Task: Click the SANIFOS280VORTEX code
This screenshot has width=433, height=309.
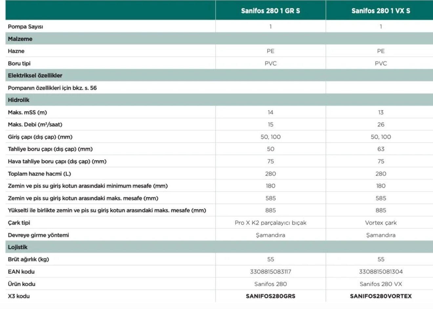Action: 381,296
